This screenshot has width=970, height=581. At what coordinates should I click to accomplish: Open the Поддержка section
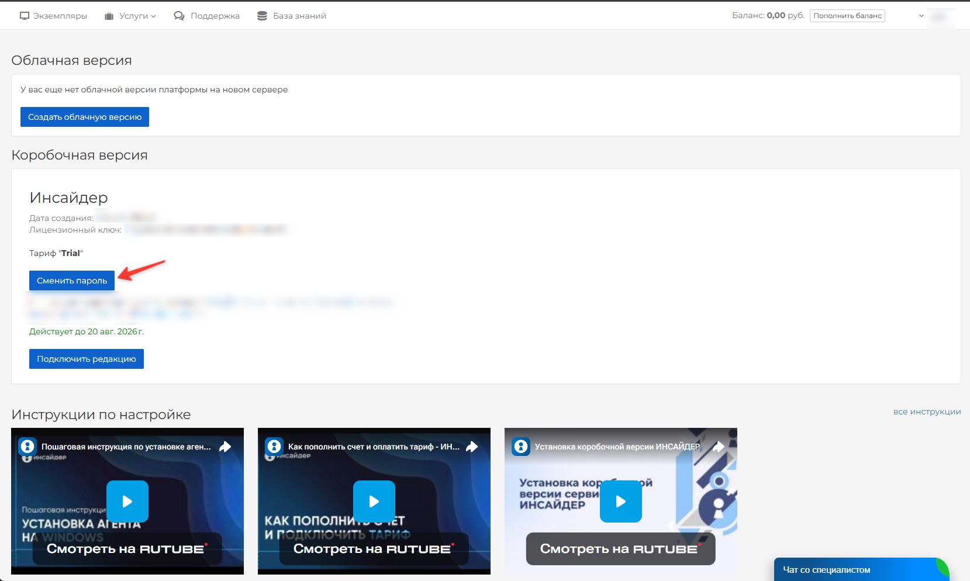[207, 16]
